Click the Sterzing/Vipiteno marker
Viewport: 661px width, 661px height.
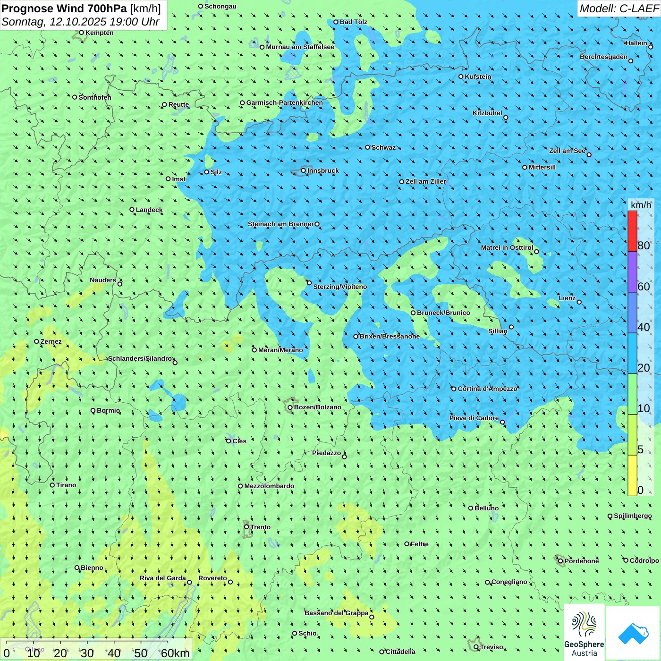coord(309,283)
